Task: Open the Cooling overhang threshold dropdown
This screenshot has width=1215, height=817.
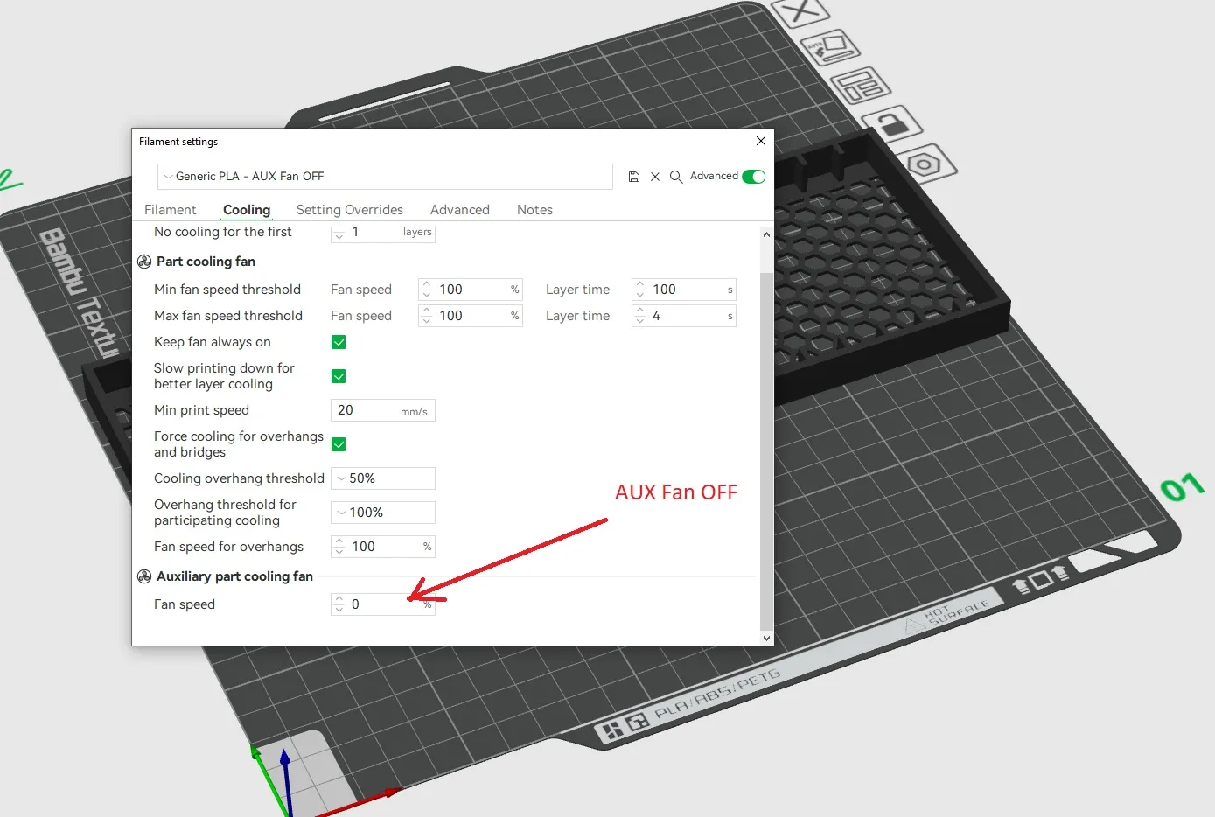Action: tap(383, 478)
